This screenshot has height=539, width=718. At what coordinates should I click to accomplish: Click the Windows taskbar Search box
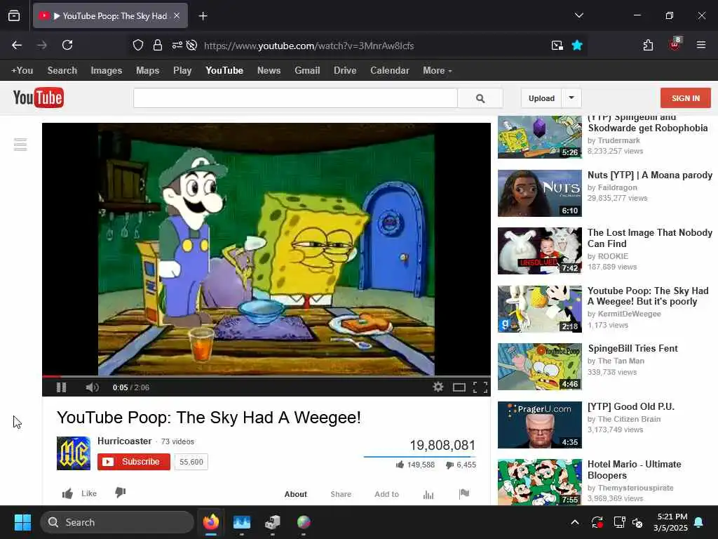(117, 522)
